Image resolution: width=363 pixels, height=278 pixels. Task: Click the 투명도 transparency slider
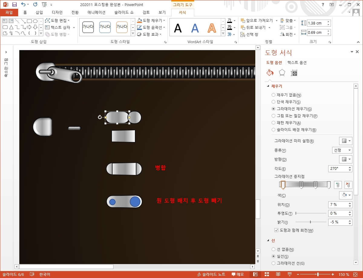(x=311, y=213)
